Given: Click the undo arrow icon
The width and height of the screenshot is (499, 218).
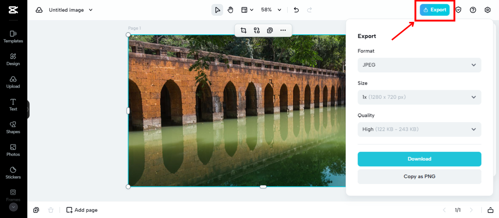Looking at the screenshot, I should tap(296, 10).
